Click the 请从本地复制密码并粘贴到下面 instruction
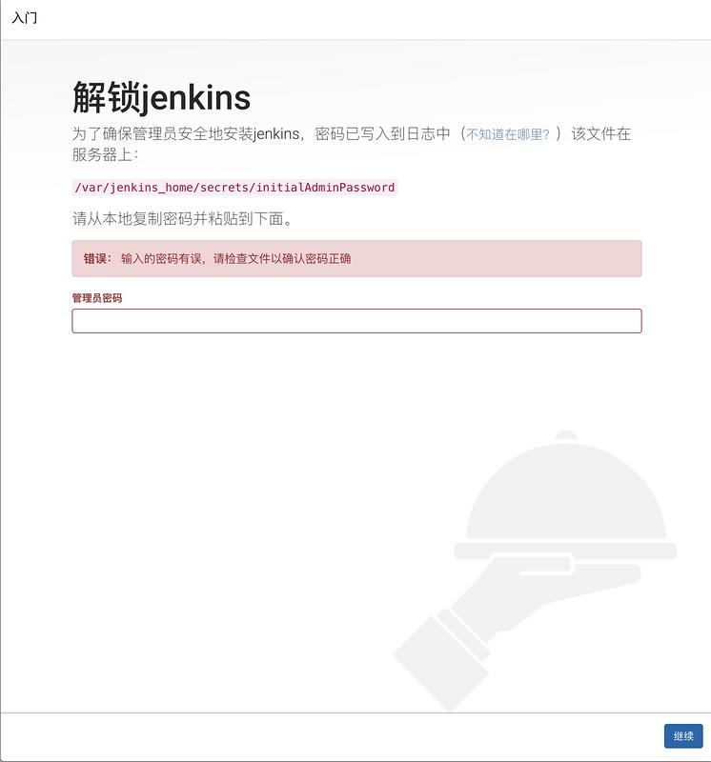 coord(183,219)
